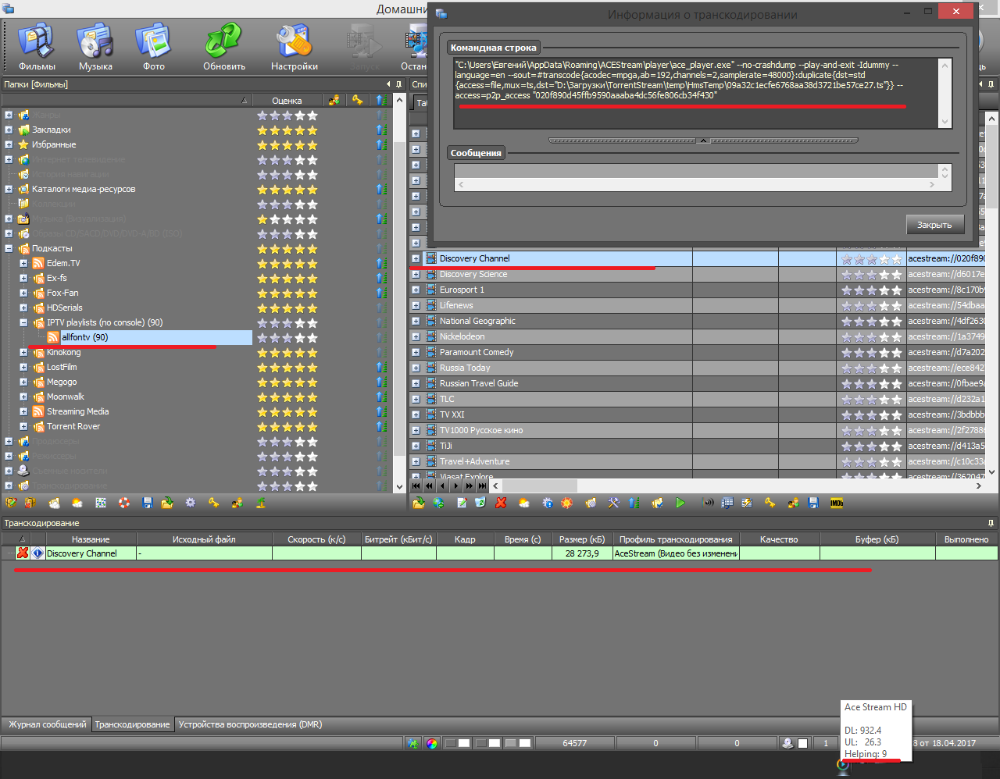Screen dimensions: 1000x779
Task: Select National Geographic in the channel list
Action: click(x=477, y=321)
